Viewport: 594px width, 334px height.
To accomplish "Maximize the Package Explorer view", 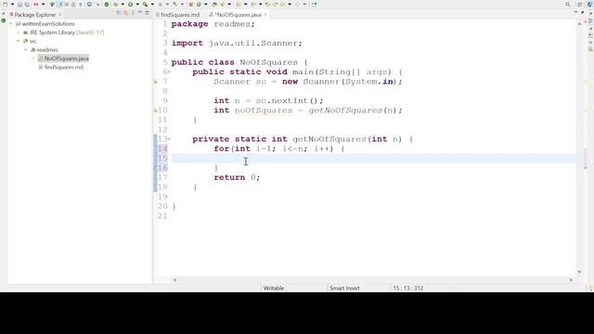I will point(147,13).
